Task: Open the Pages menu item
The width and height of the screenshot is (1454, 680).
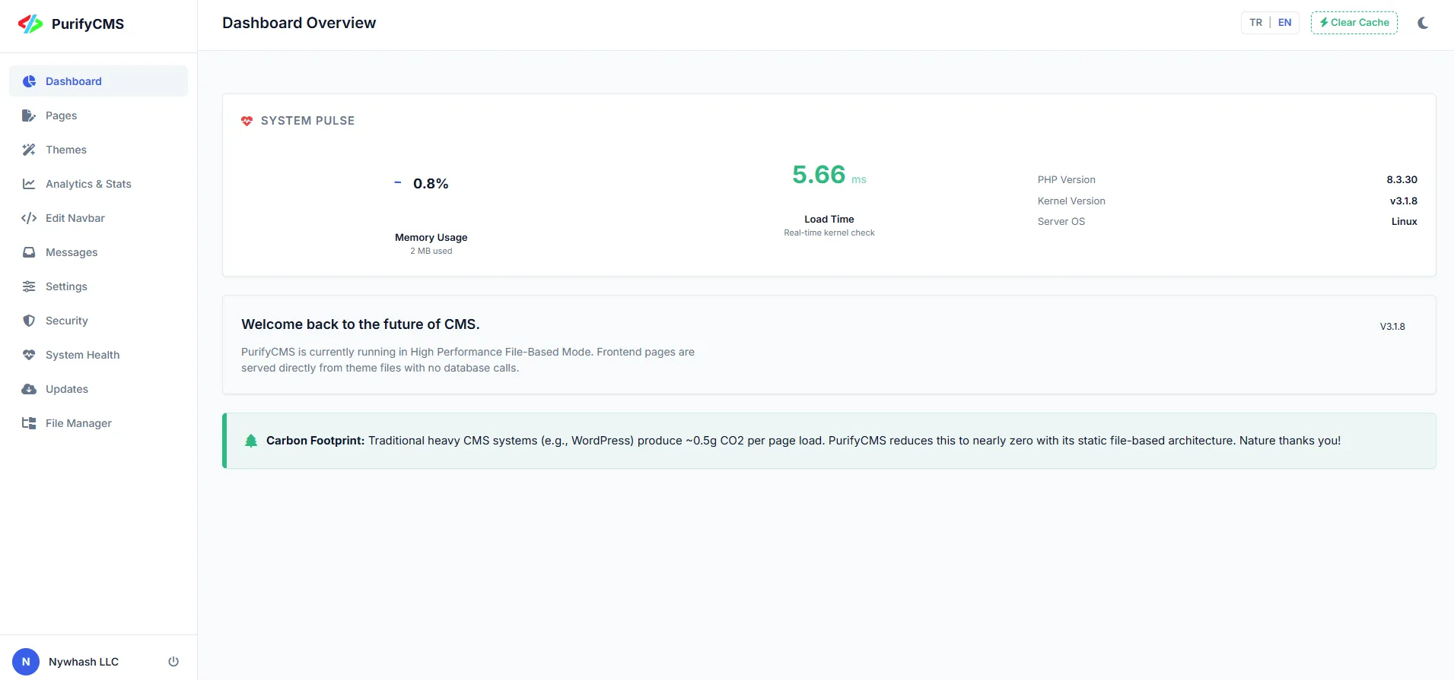Action: tap(98, 115)
